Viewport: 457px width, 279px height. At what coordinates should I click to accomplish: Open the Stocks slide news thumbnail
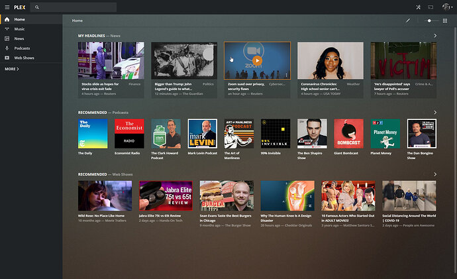(x=111, y=60)
